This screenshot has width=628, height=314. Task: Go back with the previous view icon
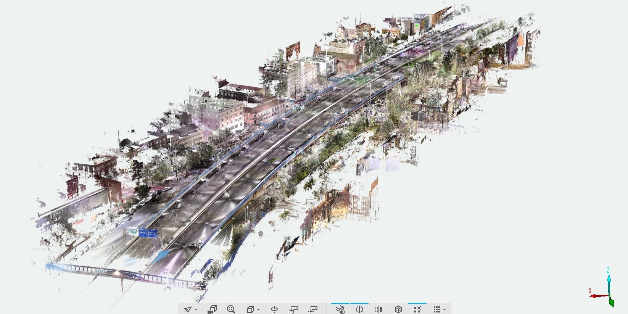coord(294,309)
